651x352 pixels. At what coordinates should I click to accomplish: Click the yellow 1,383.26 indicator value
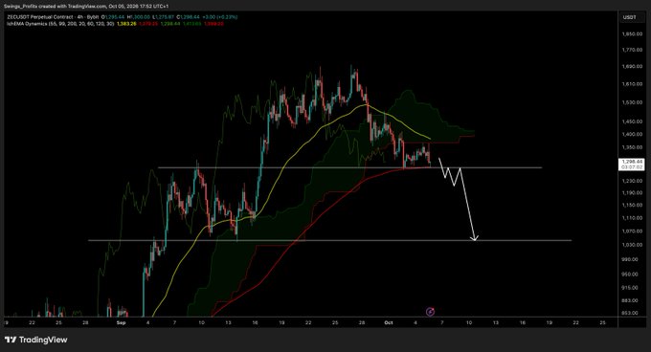point(126,24)
